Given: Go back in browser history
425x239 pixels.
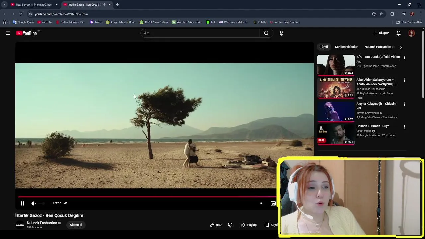Looking at the screenshot, I should pyautogui.click(x=5, y=14).
